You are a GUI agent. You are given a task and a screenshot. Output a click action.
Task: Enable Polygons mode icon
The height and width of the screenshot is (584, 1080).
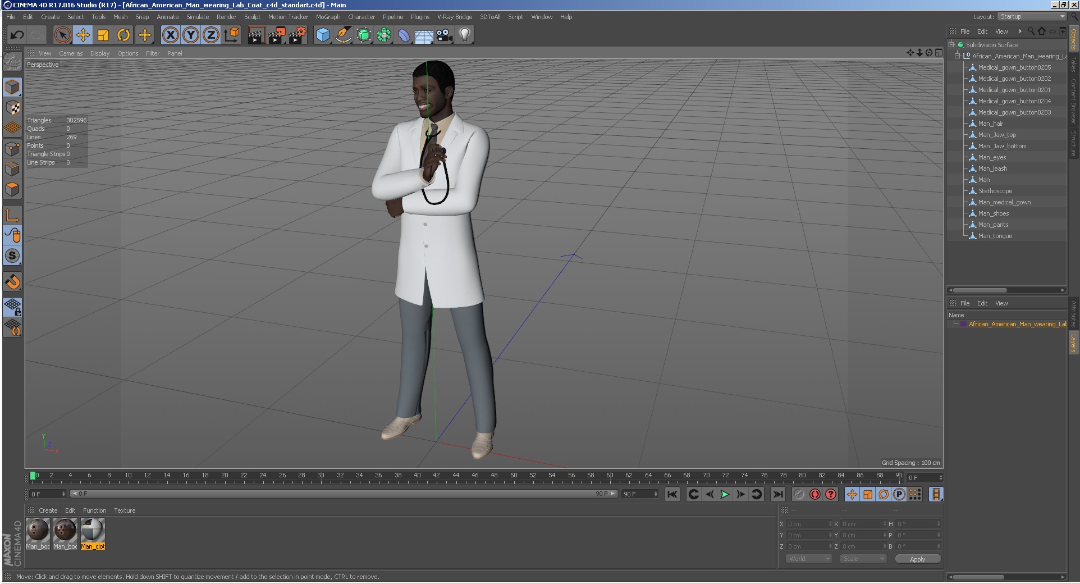[x=12, y=190]
